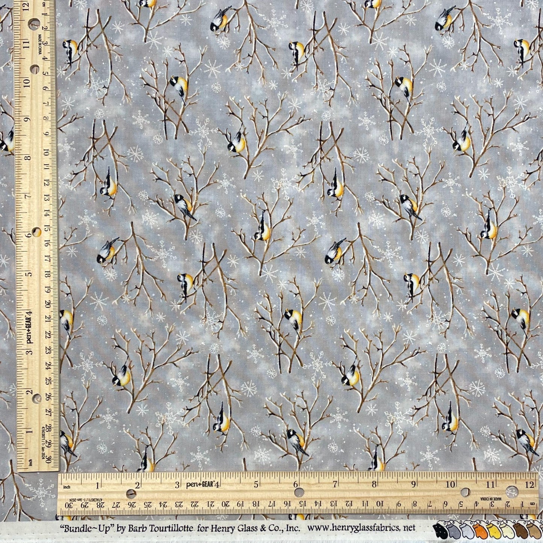Click "MADE IN CHINA" on the vertical ruler

tap(39, 44)
